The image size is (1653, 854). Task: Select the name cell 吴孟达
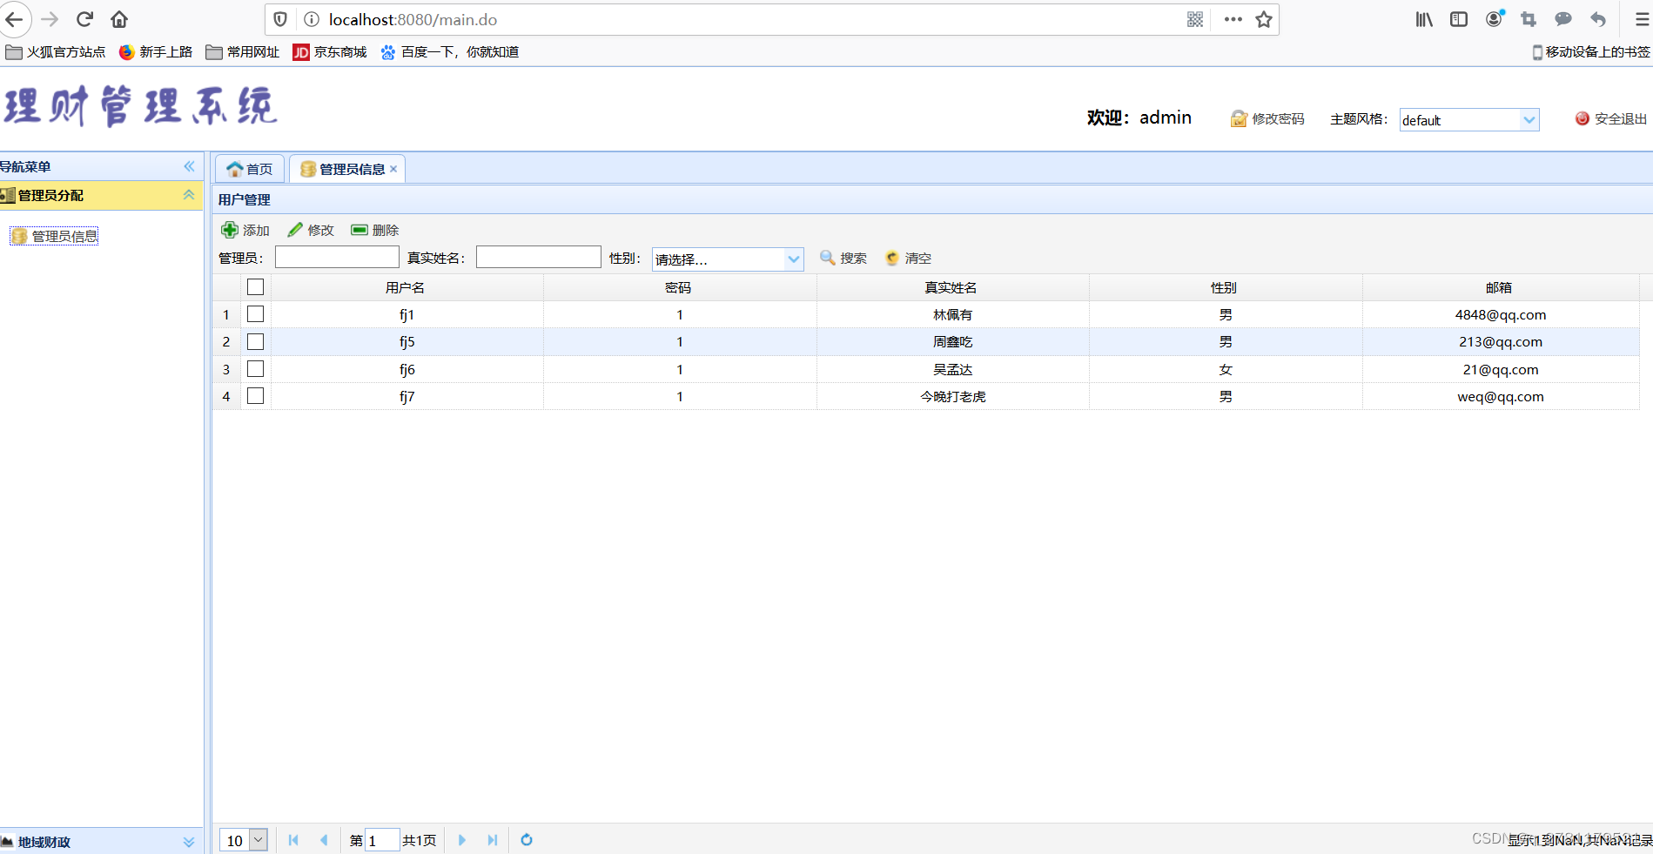953,369
